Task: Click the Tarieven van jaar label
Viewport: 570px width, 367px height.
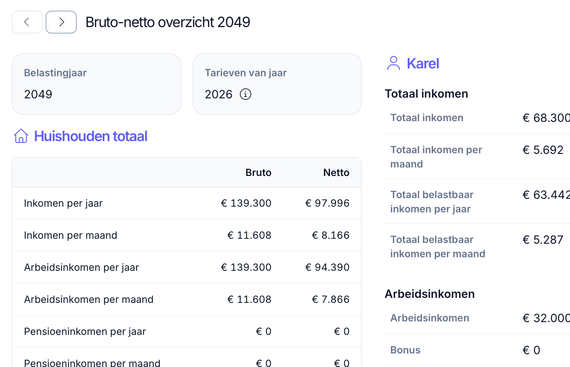Action: point(246,73)
